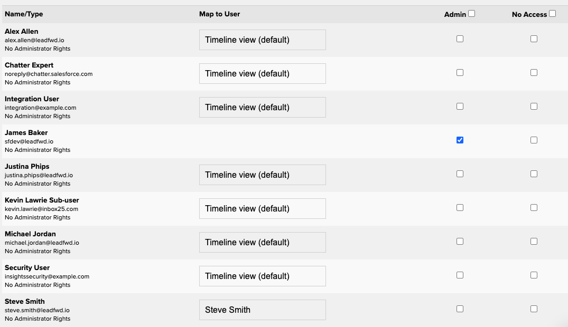Open Map to User dropdown for Alex Allen

coord(262,40)
